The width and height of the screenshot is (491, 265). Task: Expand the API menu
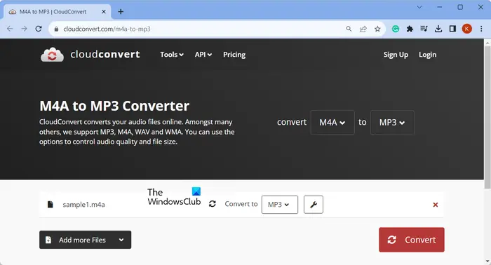click(203, 55)
